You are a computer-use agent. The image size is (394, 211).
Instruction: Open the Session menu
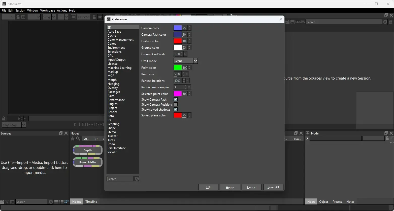[x=20, y=11]
